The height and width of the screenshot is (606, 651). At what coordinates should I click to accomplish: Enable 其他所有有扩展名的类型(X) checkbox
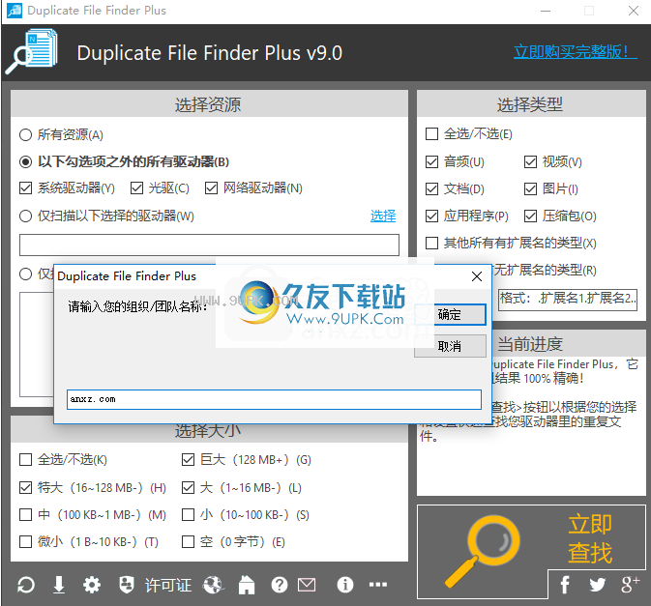(431, 243)
